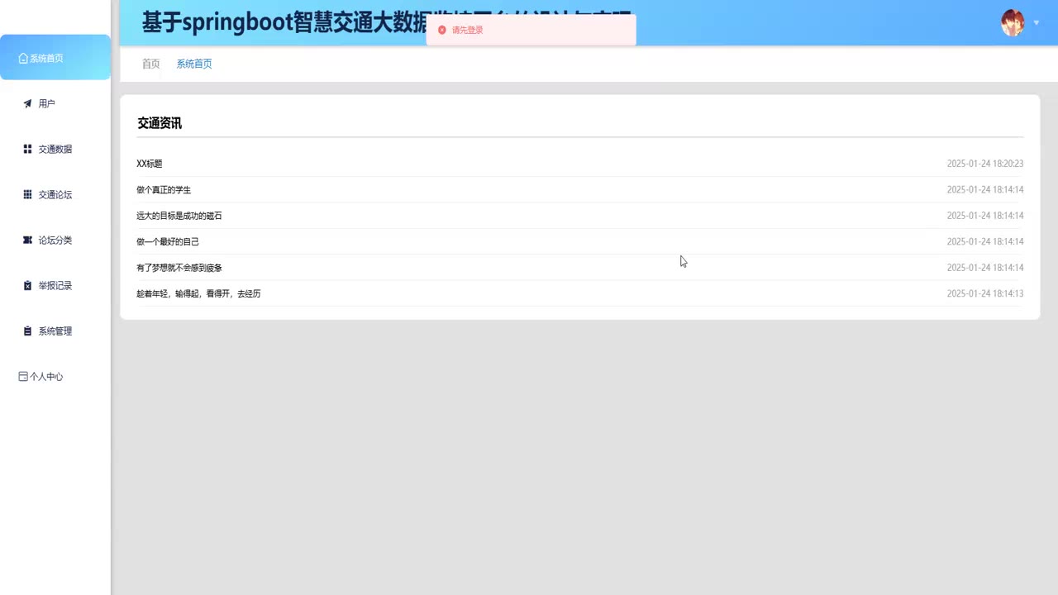
Task: Open the 系统首页 sidebar menu label
Action: tap(46, 58)
